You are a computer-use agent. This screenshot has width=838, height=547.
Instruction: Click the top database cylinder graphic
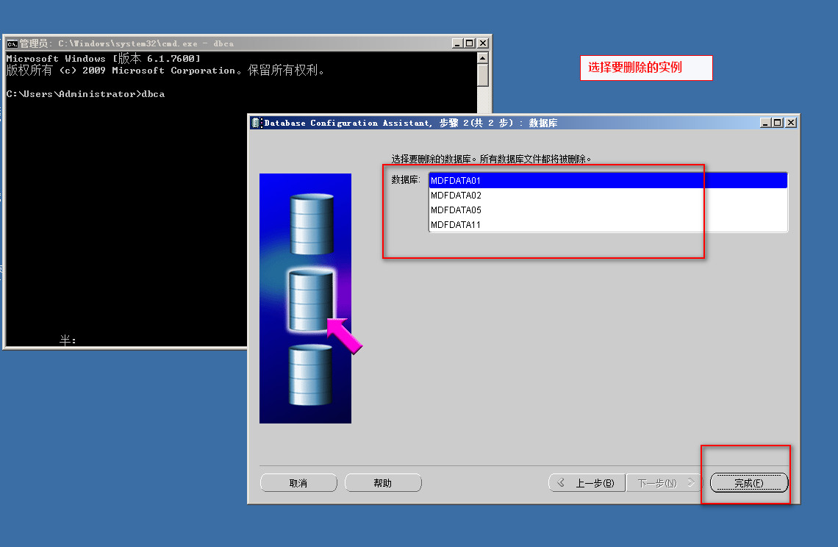312,224
